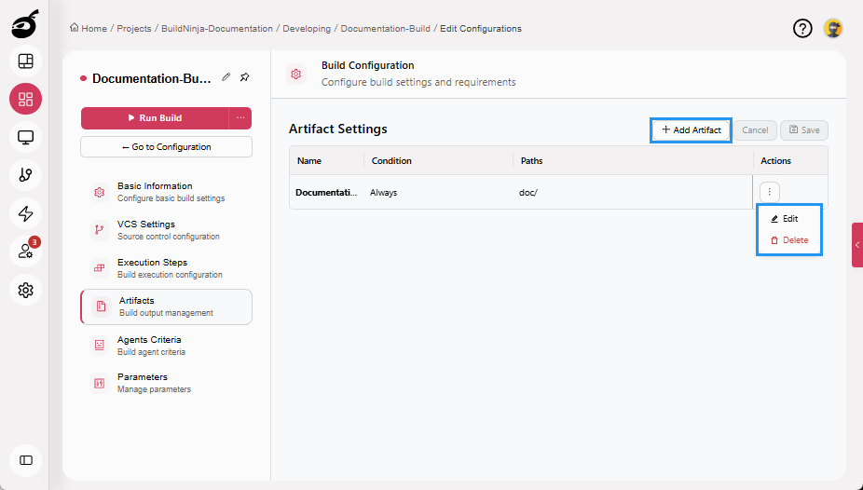Expand the red side panel chevron
This screenshot has width=863, height=490.
tap(857, 245)
